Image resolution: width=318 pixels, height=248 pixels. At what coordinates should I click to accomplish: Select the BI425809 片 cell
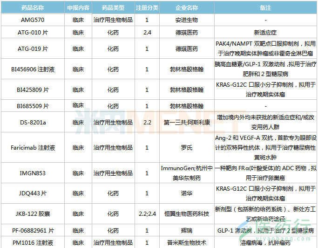coord(33,90)
